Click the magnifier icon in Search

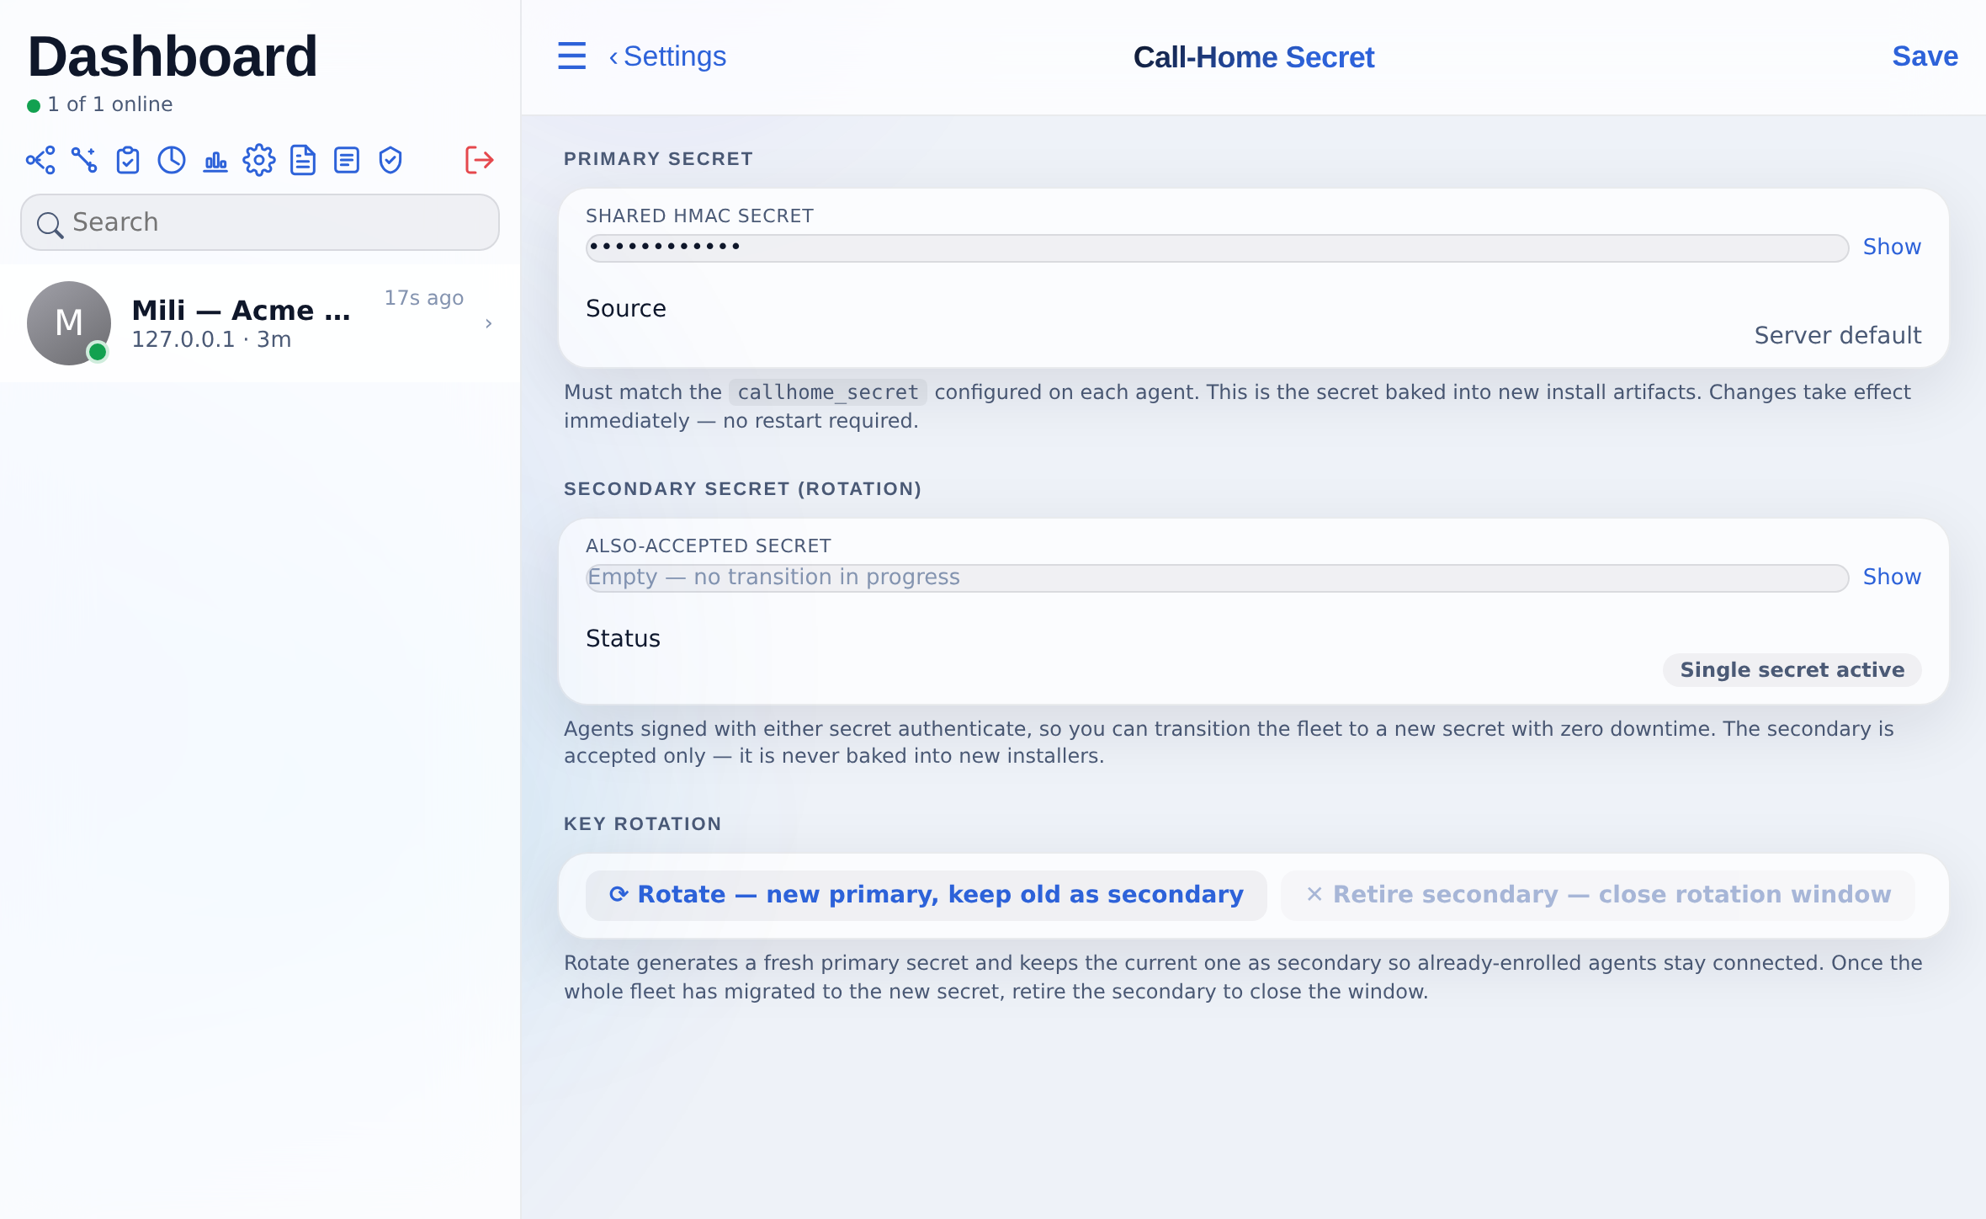coord(50,224)
